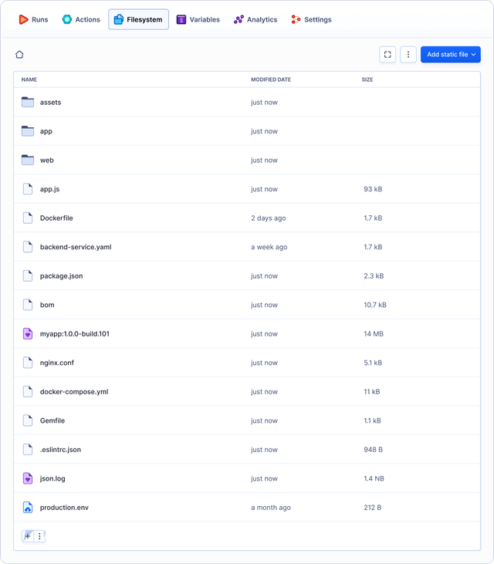Select the Gemfile file name
Image resolution: width=494 pixels, height=564 pixels.
click(52, 420)
